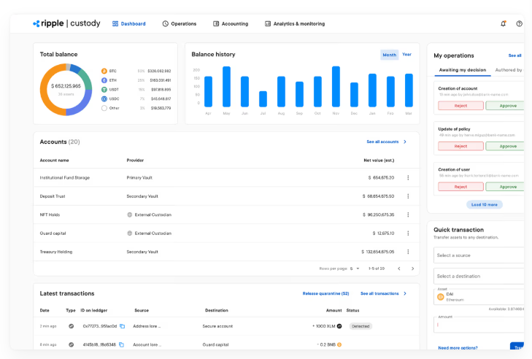Open the Dashboard tab
532x359 pixels.
[x=129, y=24]
